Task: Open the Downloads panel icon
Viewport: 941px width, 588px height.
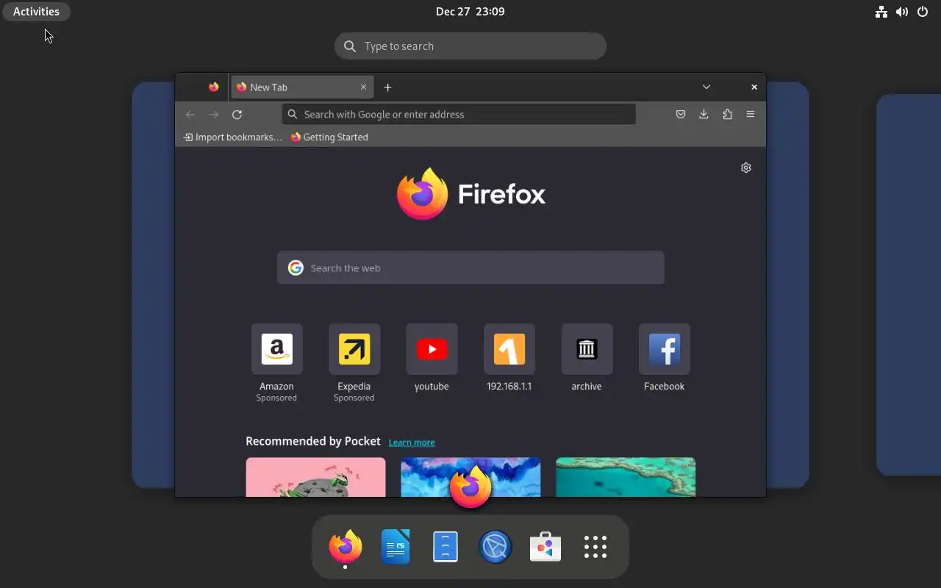Action: pos(704,114)
